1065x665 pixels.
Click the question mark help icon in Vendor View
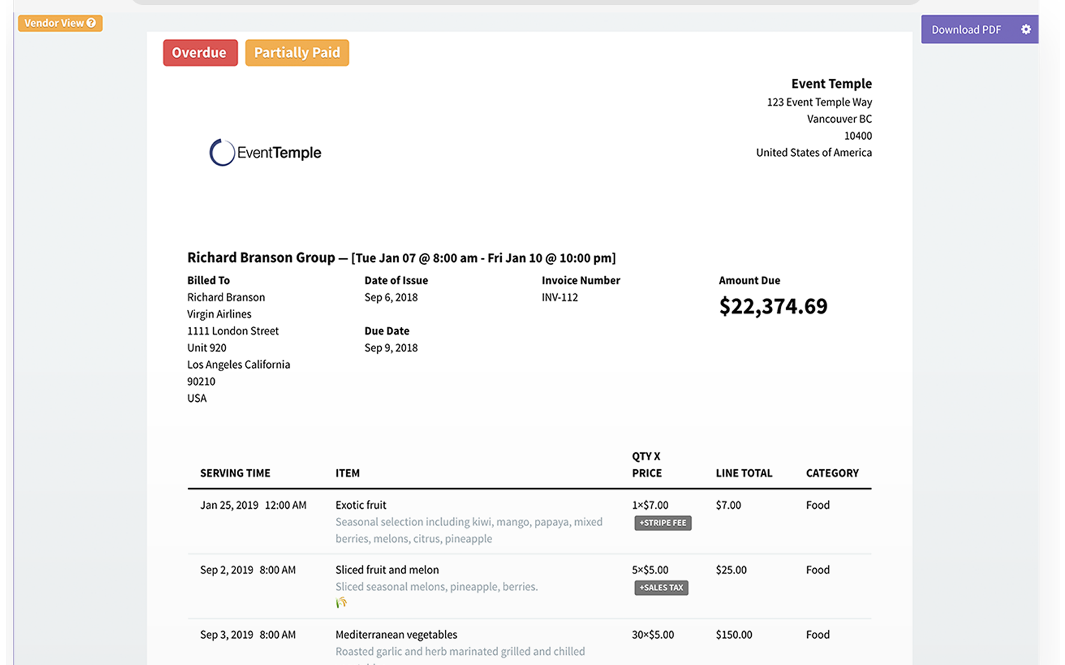pos(91,23)
